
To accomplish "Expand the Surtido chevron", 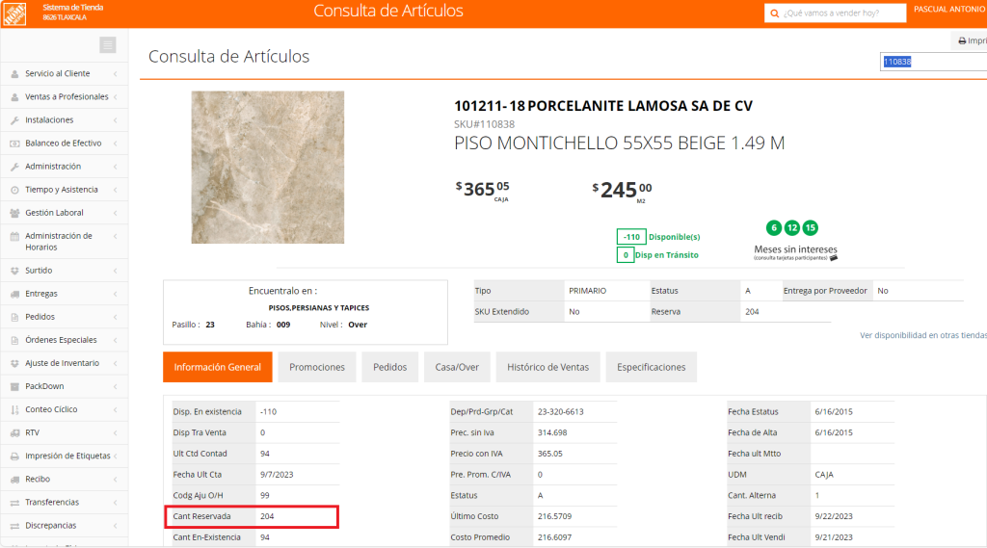I will click(116, 271).
